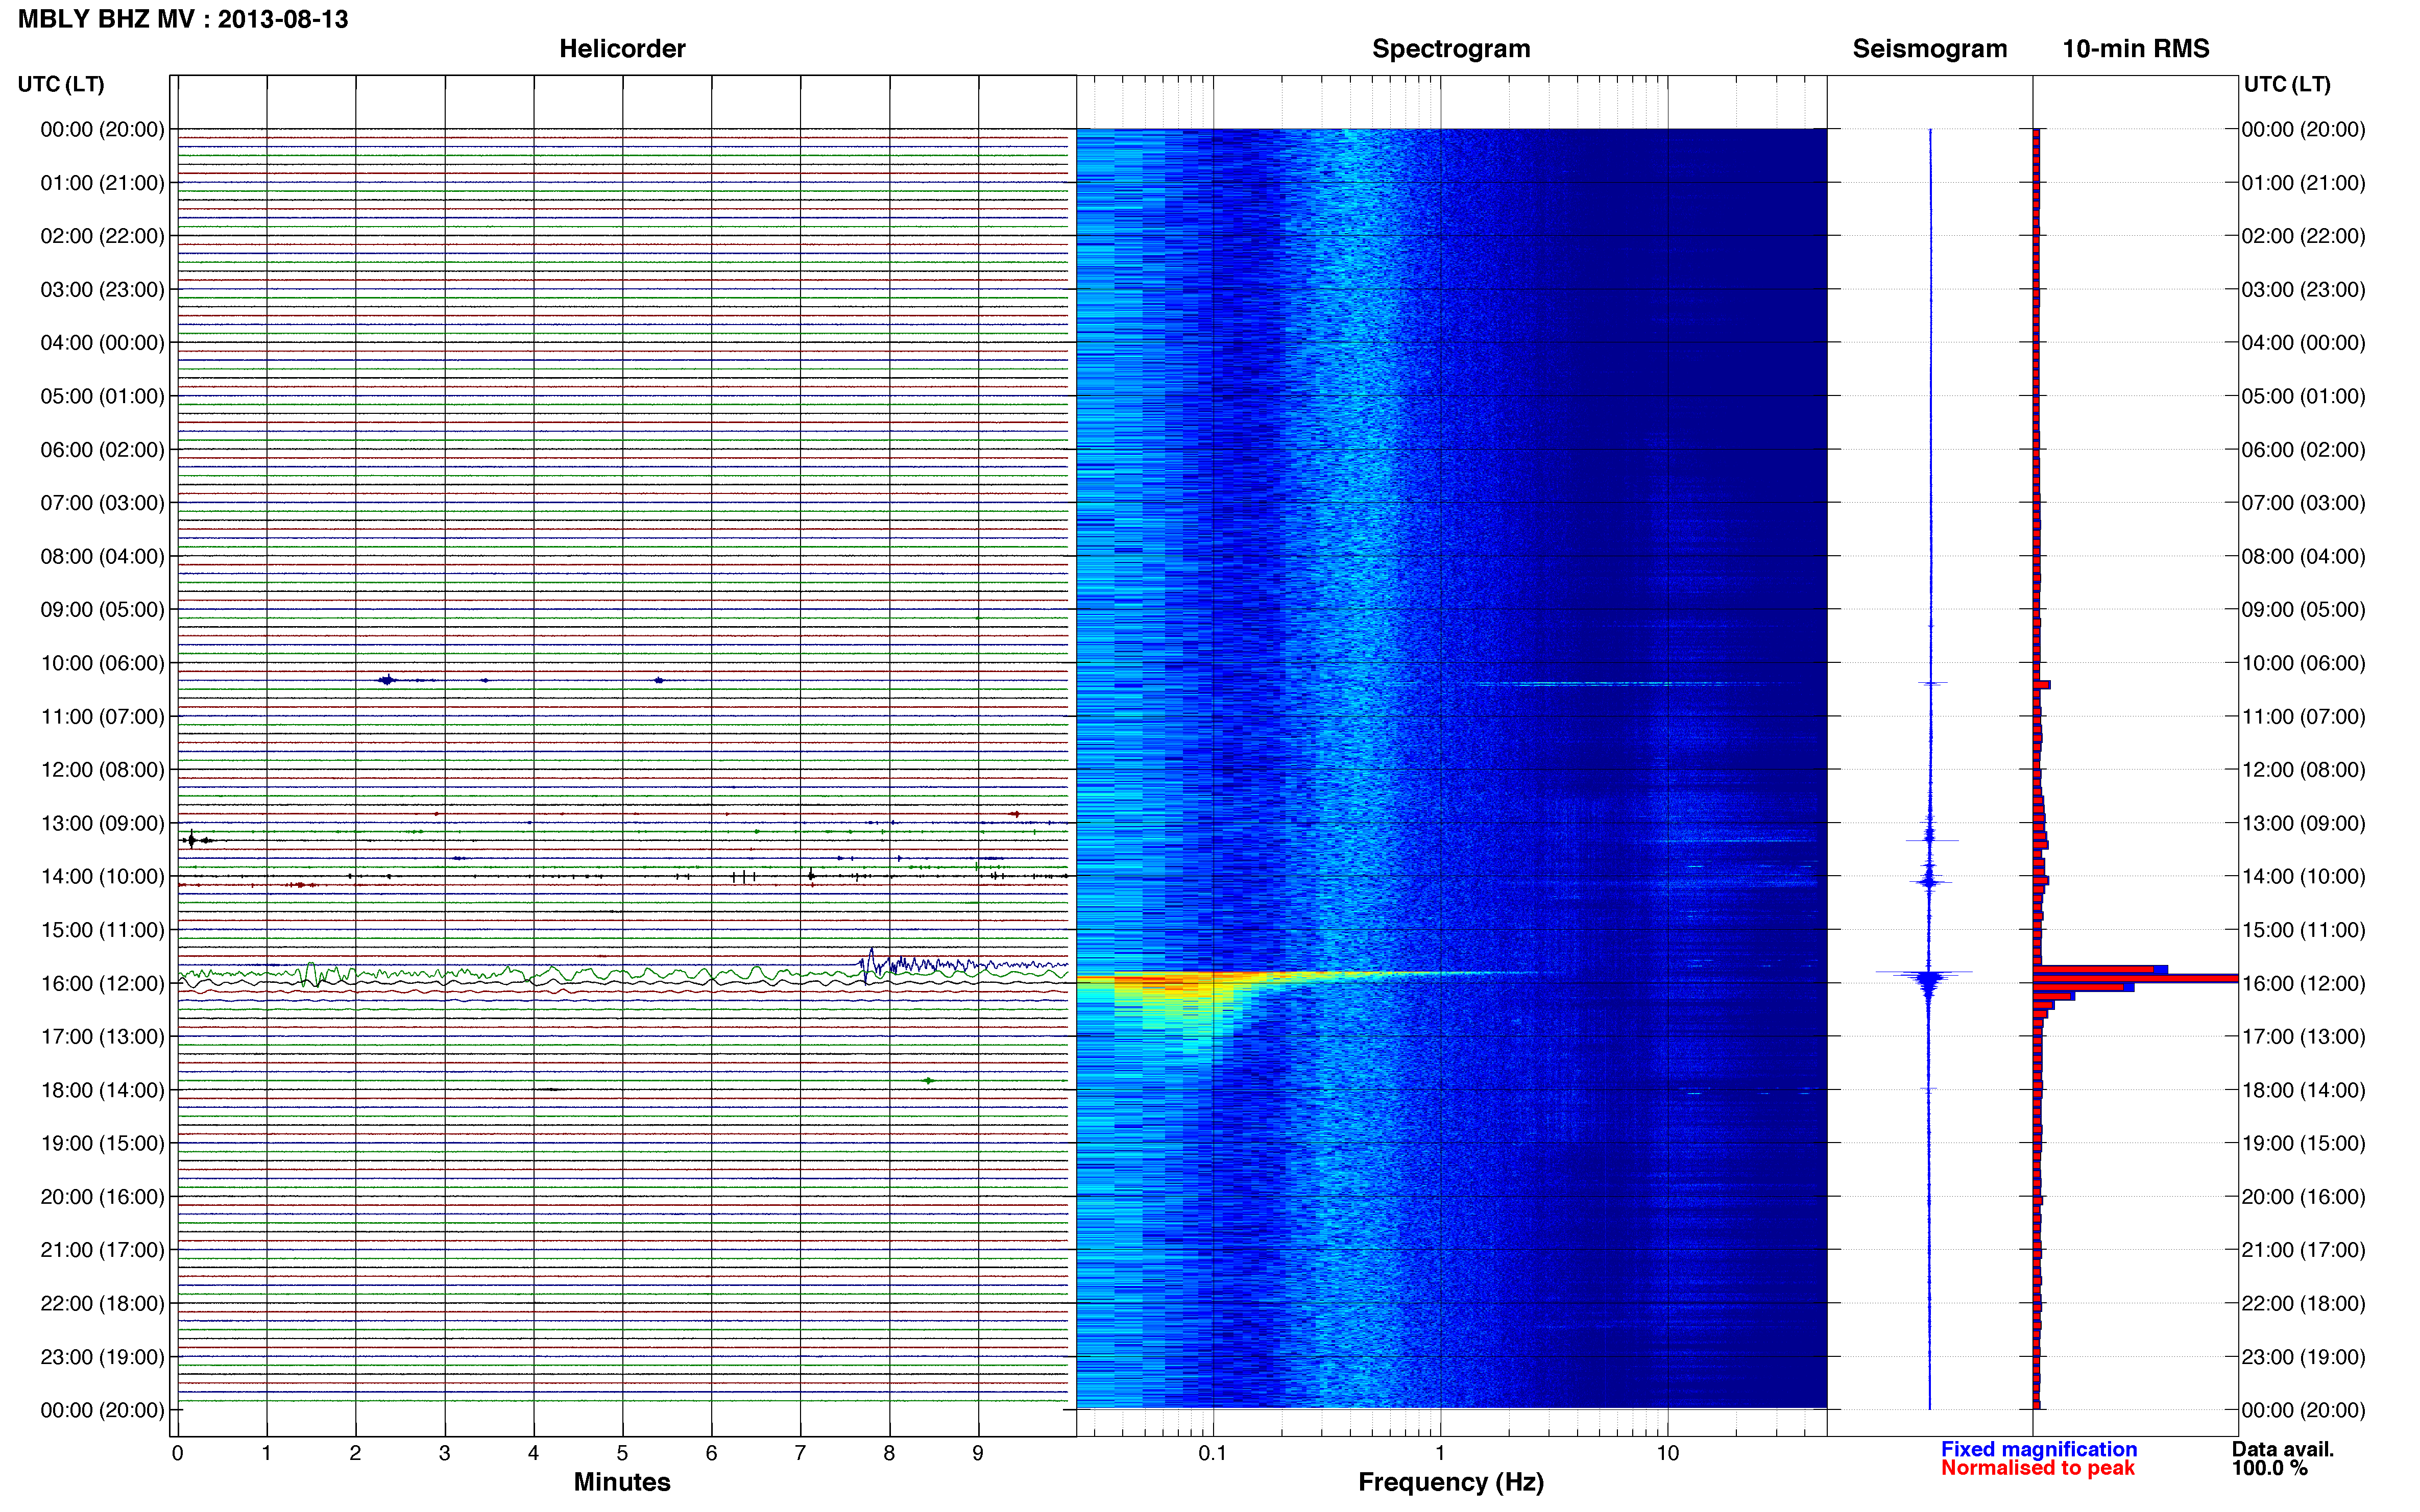Click the black event spike after 13:00
2420x1512 pixels.
point(192,840)
